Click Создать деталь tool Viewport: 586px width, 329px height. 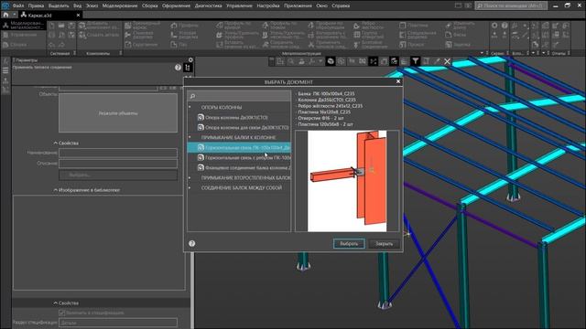[99, 35]
